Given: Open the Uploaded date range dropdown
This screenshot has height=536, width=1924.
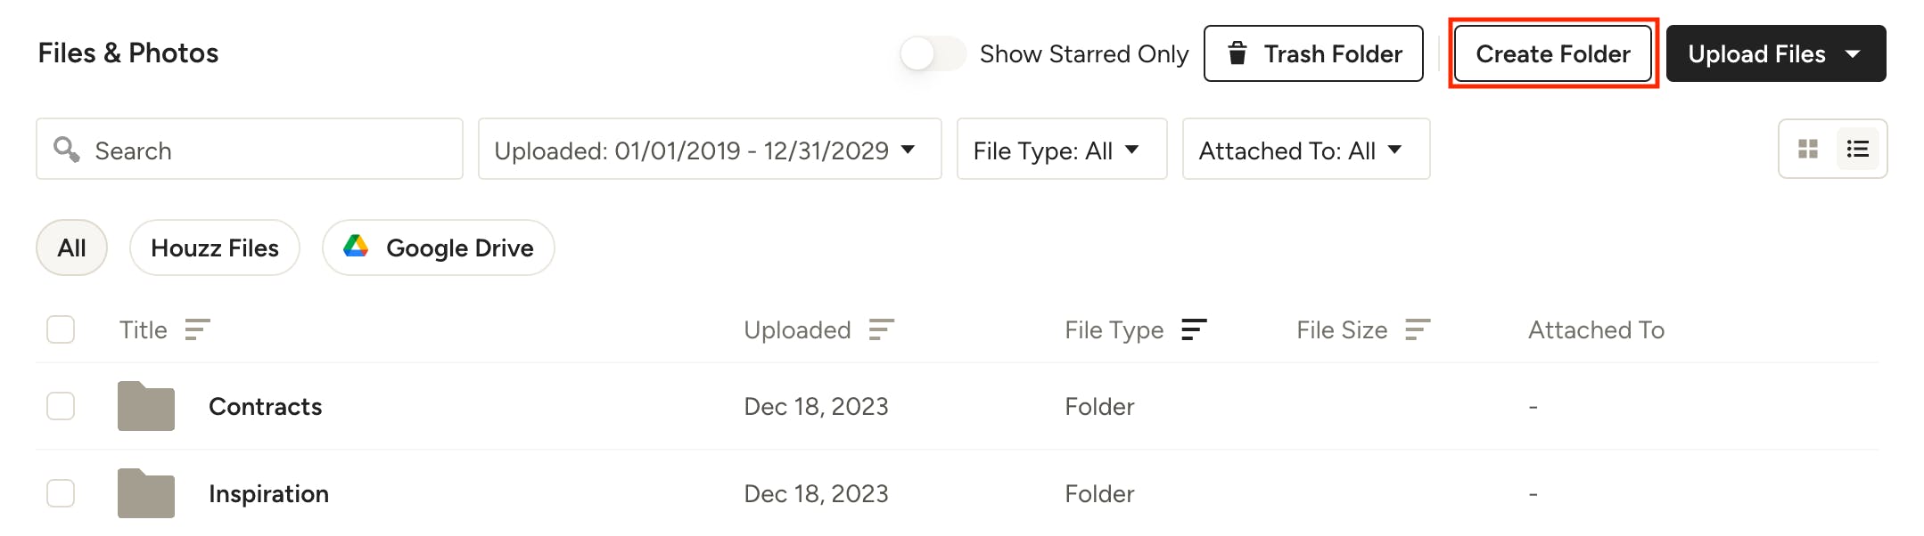Looking at the screenshot, I should tap(709, 150).
